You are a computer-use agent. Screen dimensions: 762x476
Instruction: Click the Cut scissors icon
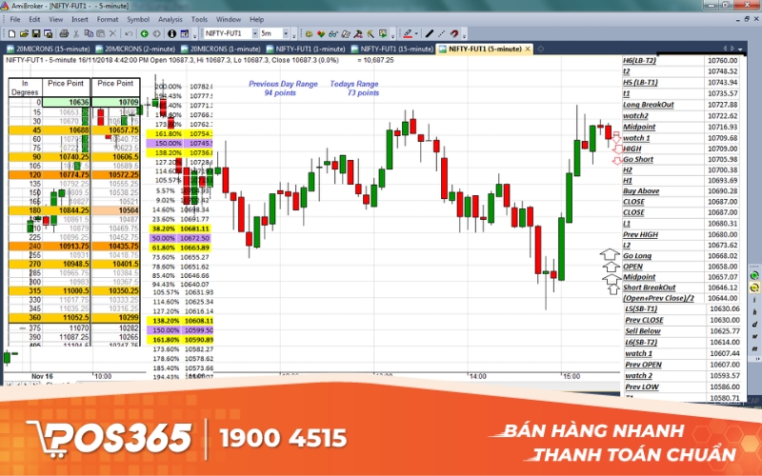tap(76, 33)
